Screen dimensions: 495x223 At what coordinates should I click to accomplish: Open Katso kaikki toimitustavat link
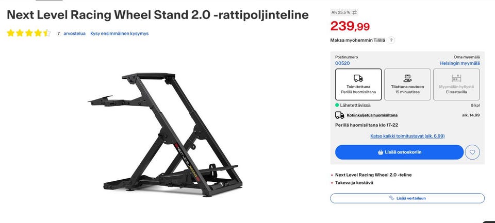coord(407,136)
